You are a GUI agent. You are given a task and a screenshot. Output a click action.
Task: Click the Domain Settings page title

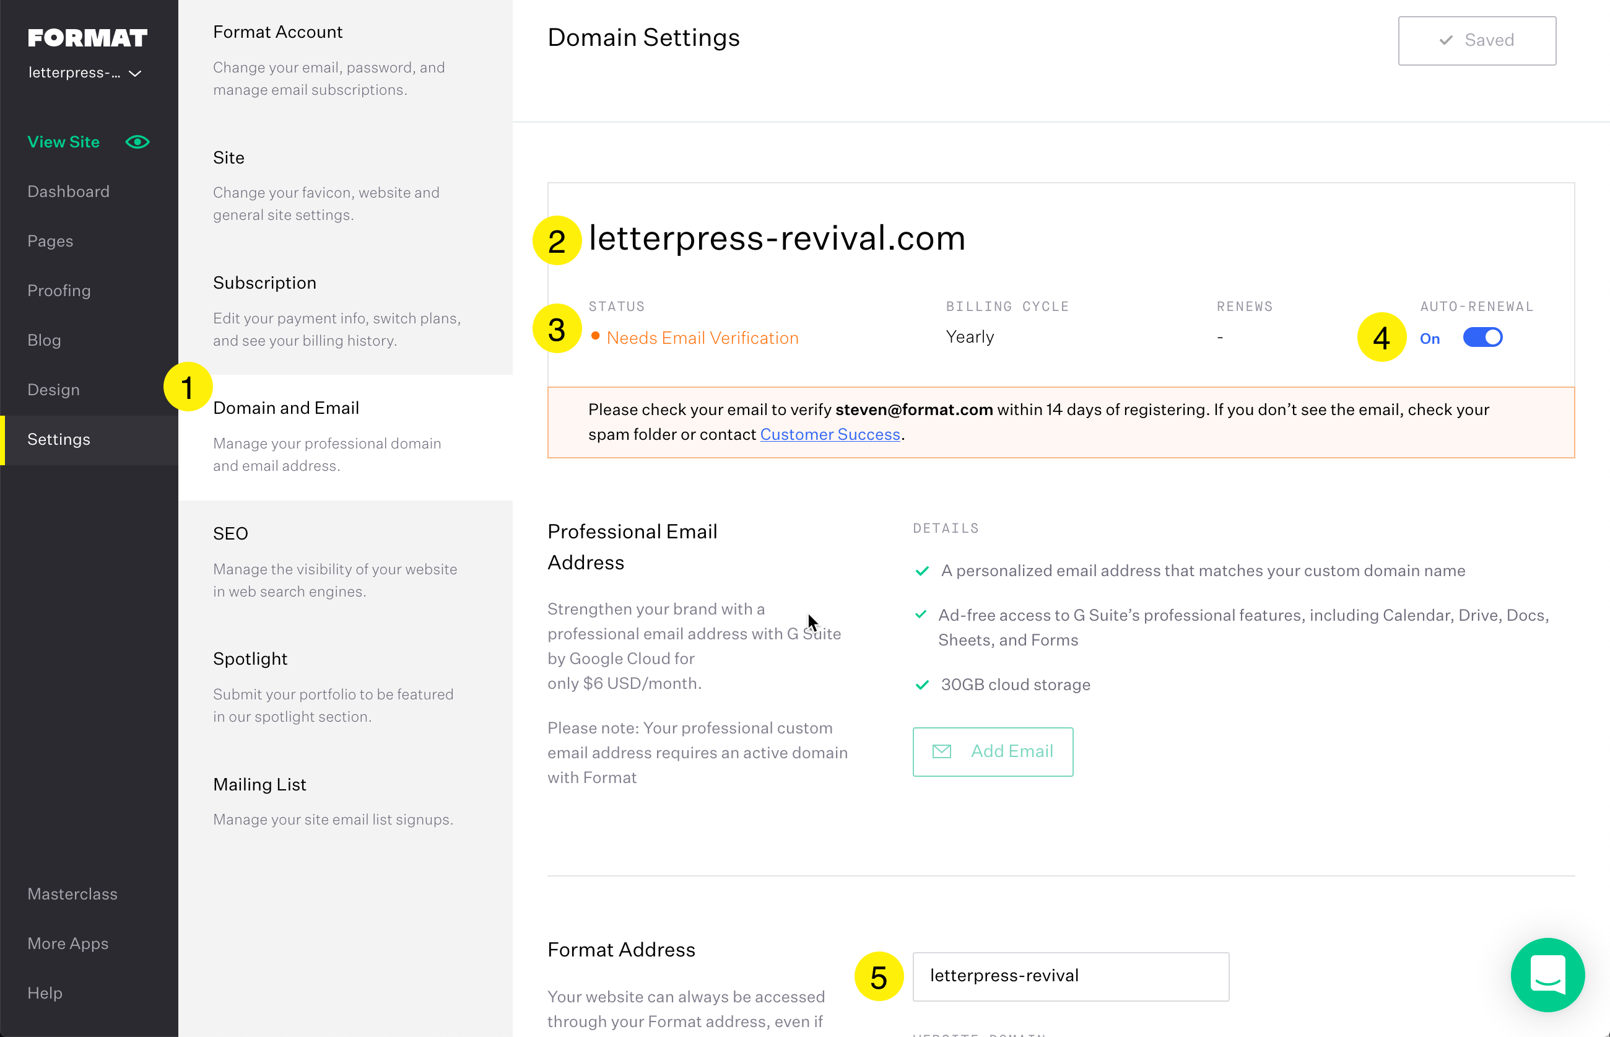pos(643,38)
